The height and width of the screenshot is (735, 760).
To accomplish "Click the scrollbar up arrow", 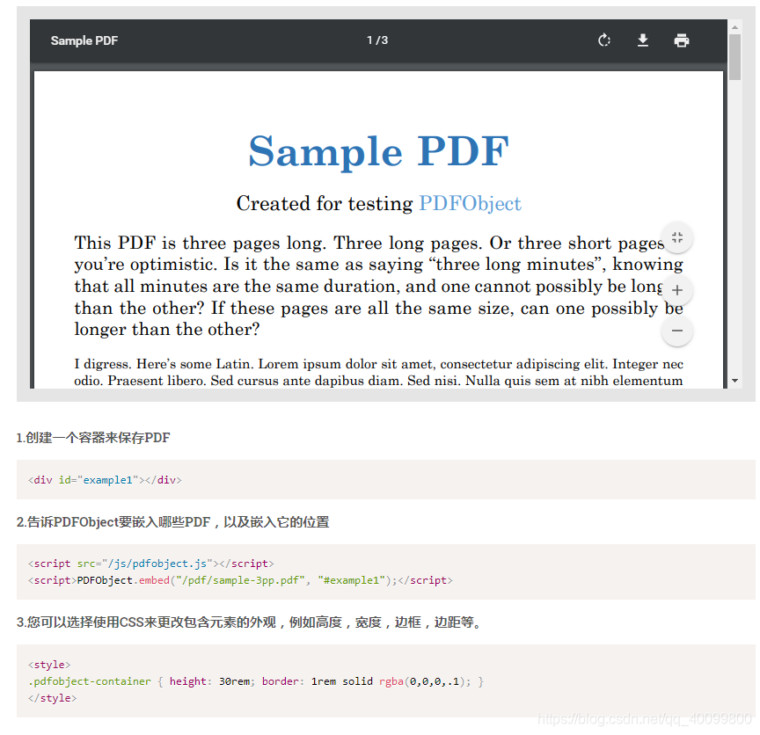I will pos(734,27).
